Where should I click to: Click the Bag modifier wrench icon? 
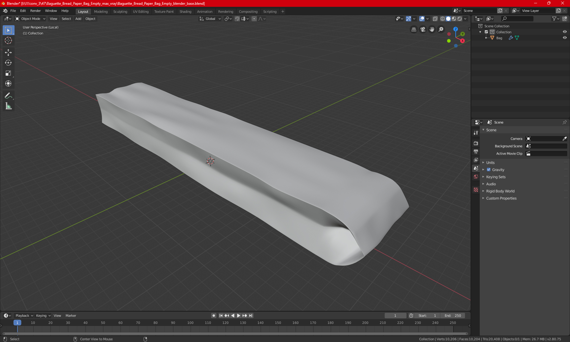pyautogui.click(x=511, y=38)
